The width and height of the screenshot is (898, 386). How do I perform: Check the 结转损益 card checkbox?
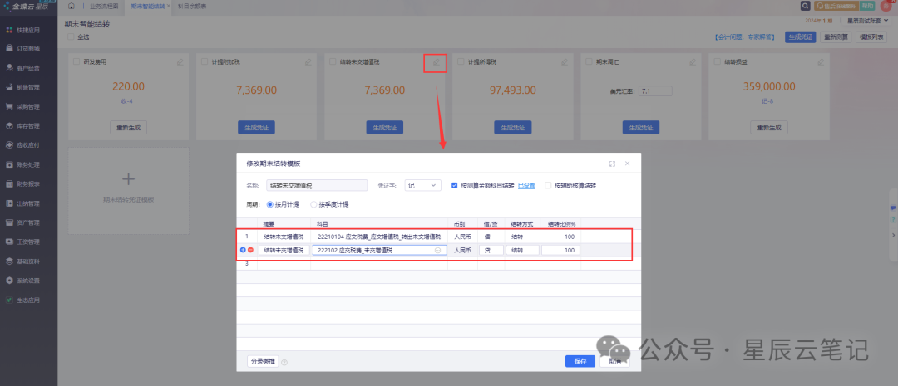(x=718, y=61)
